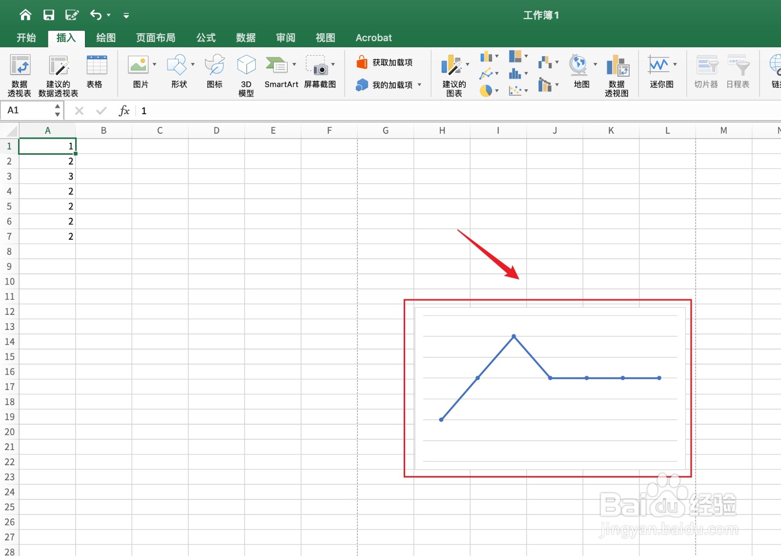Select column header H

click(x=442, y=131)
